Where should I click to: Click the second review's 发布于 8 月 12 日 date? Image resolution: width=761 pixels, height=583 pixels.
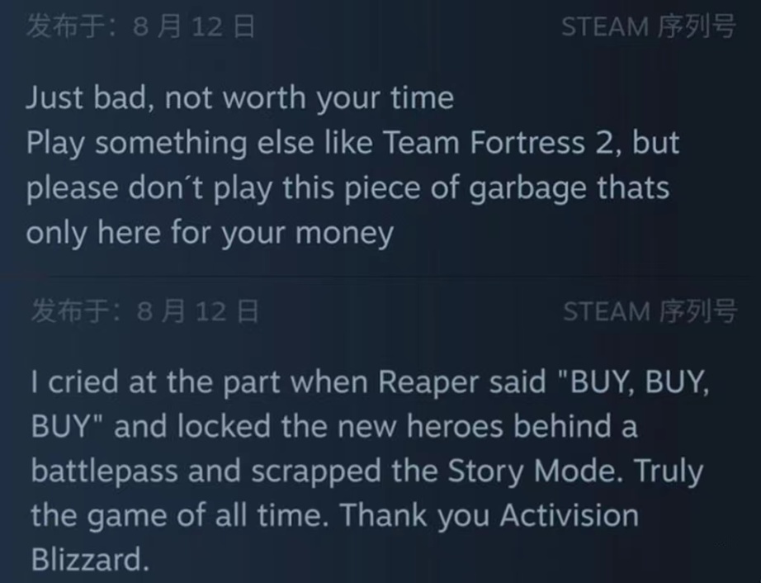(x=144, y=312)
